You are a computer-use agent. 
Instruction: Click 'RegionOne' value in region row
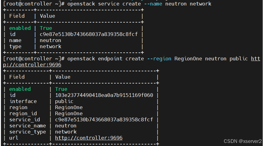[69, 107]
